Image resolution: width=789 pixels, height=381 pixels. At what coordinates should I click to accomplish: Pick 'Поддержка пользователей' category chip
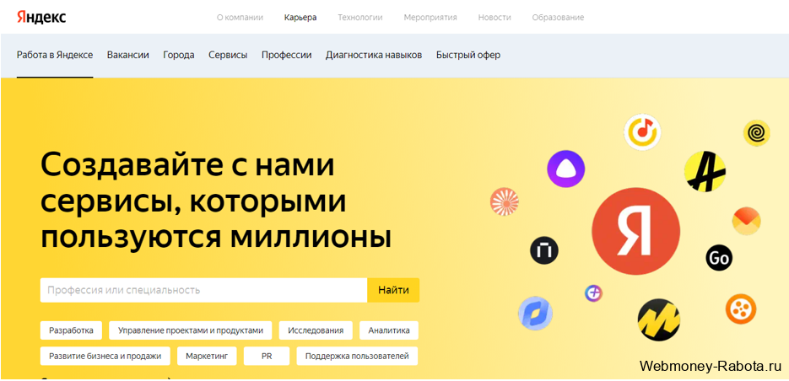pos(357,356)
